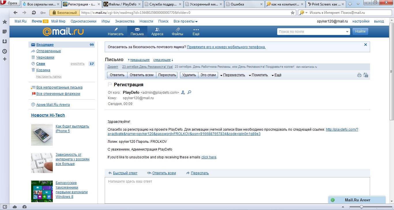Toggle the flag next to Регистрация subject
This screenshot has width=394, height=210.
pyautogui.click(x=110, y=85)
